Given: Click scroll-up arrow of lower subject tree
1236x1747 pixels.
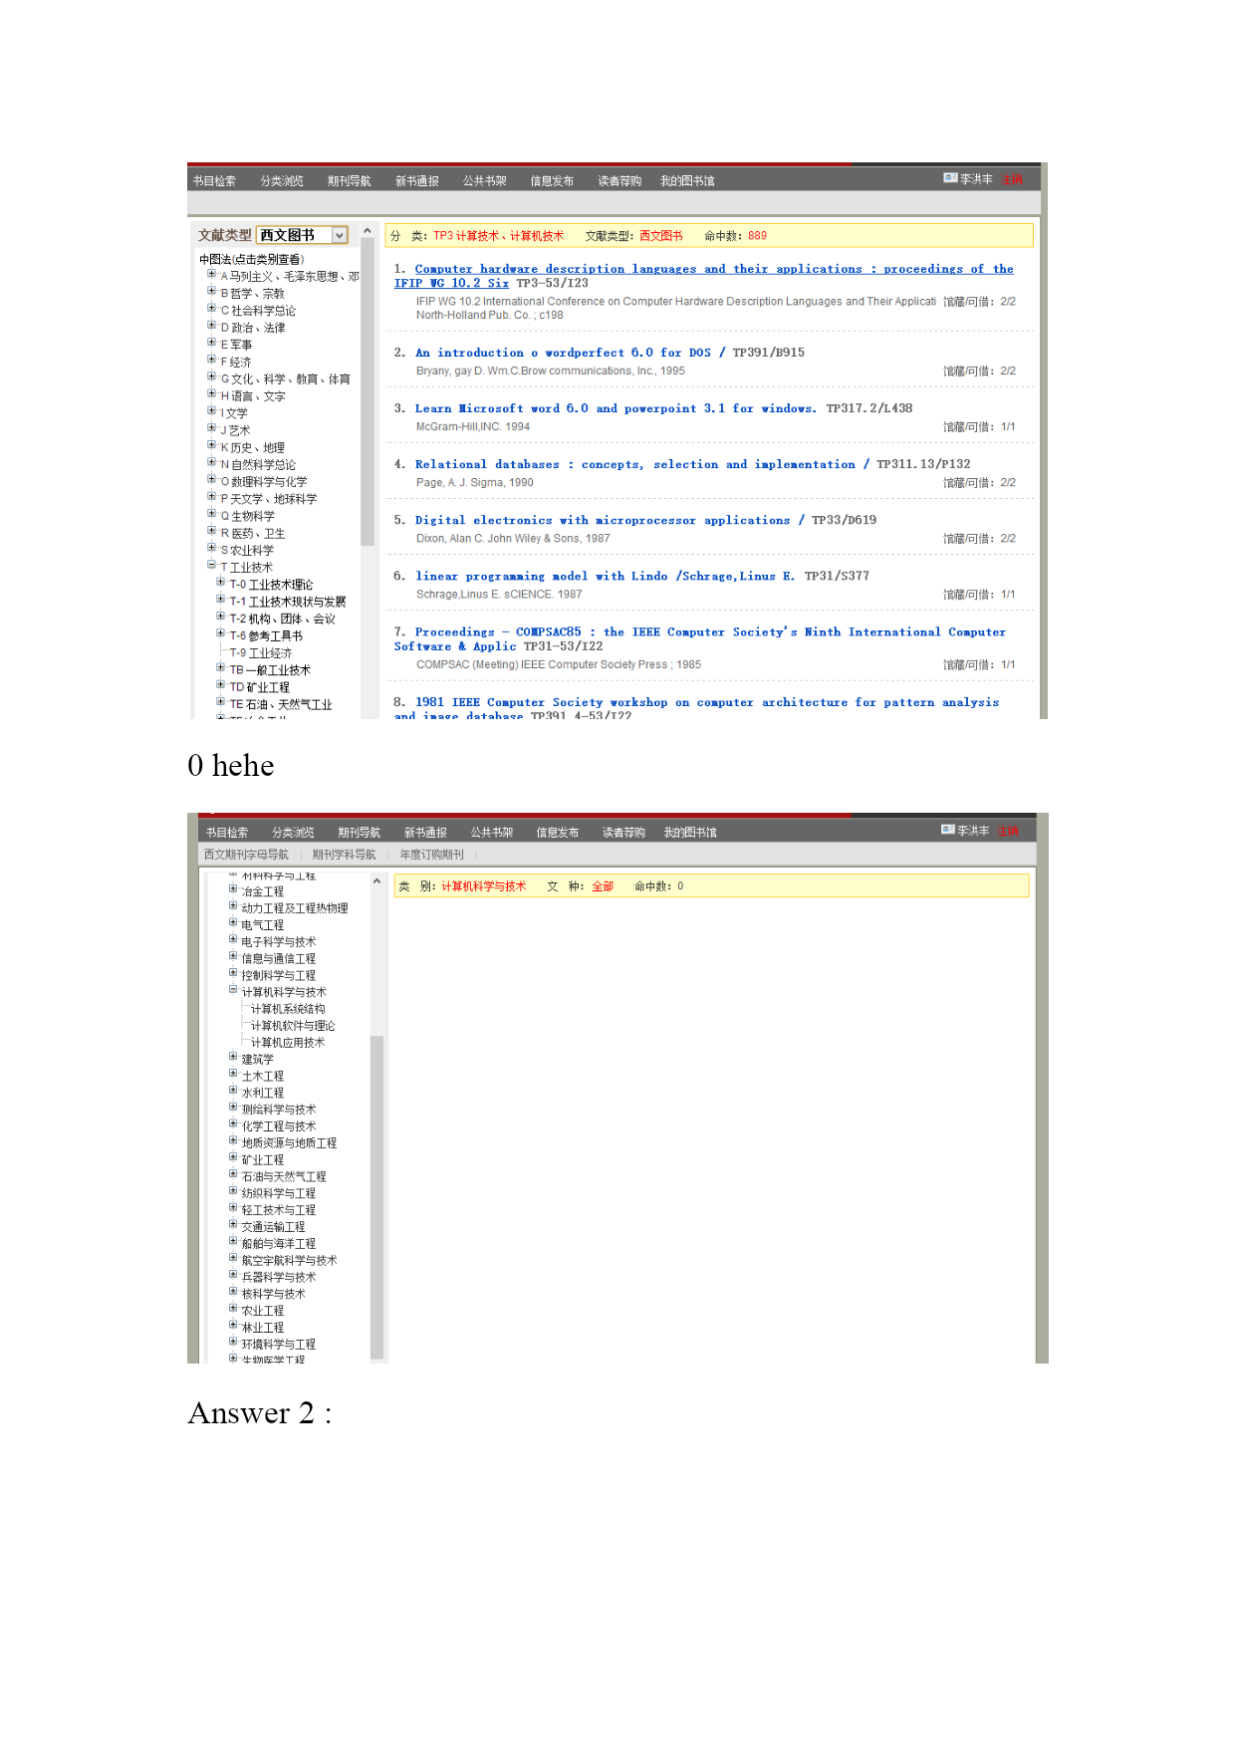Looking at the screenshot, I should (376, 881).
